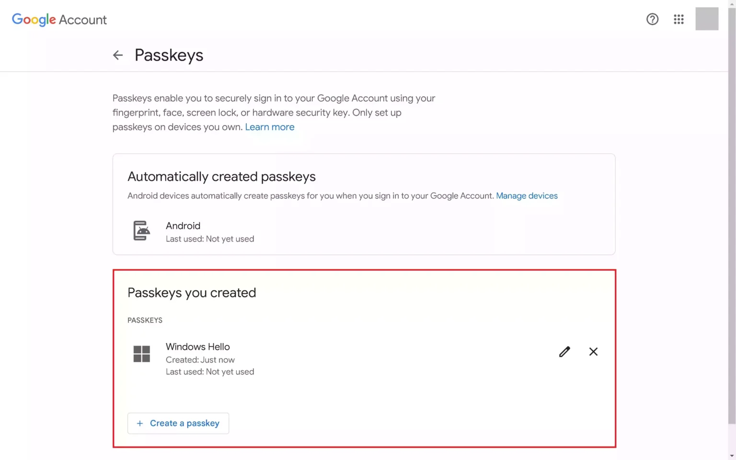
Task: Open the Google apps grid icon
Action: tap(678, 19)
